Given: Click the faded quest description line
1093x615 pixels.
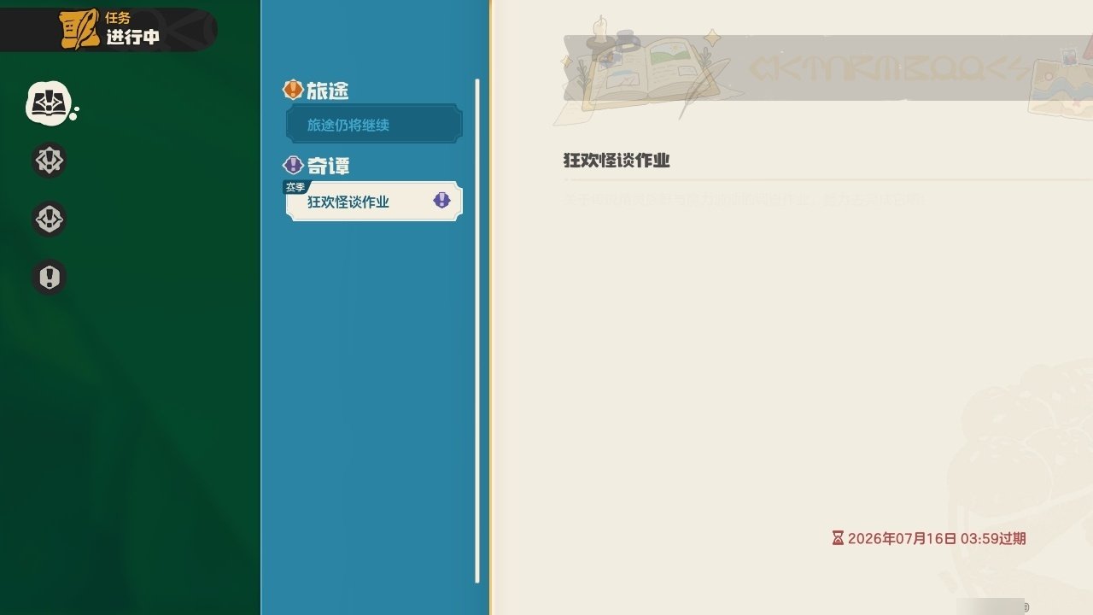Looking at the screenshot, I should (x=744, y=202).
